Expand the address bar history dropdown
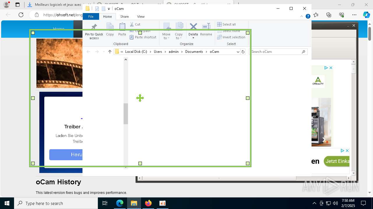Image resolution: width=373 pixels, height=209 pixels. click(238, 52)
